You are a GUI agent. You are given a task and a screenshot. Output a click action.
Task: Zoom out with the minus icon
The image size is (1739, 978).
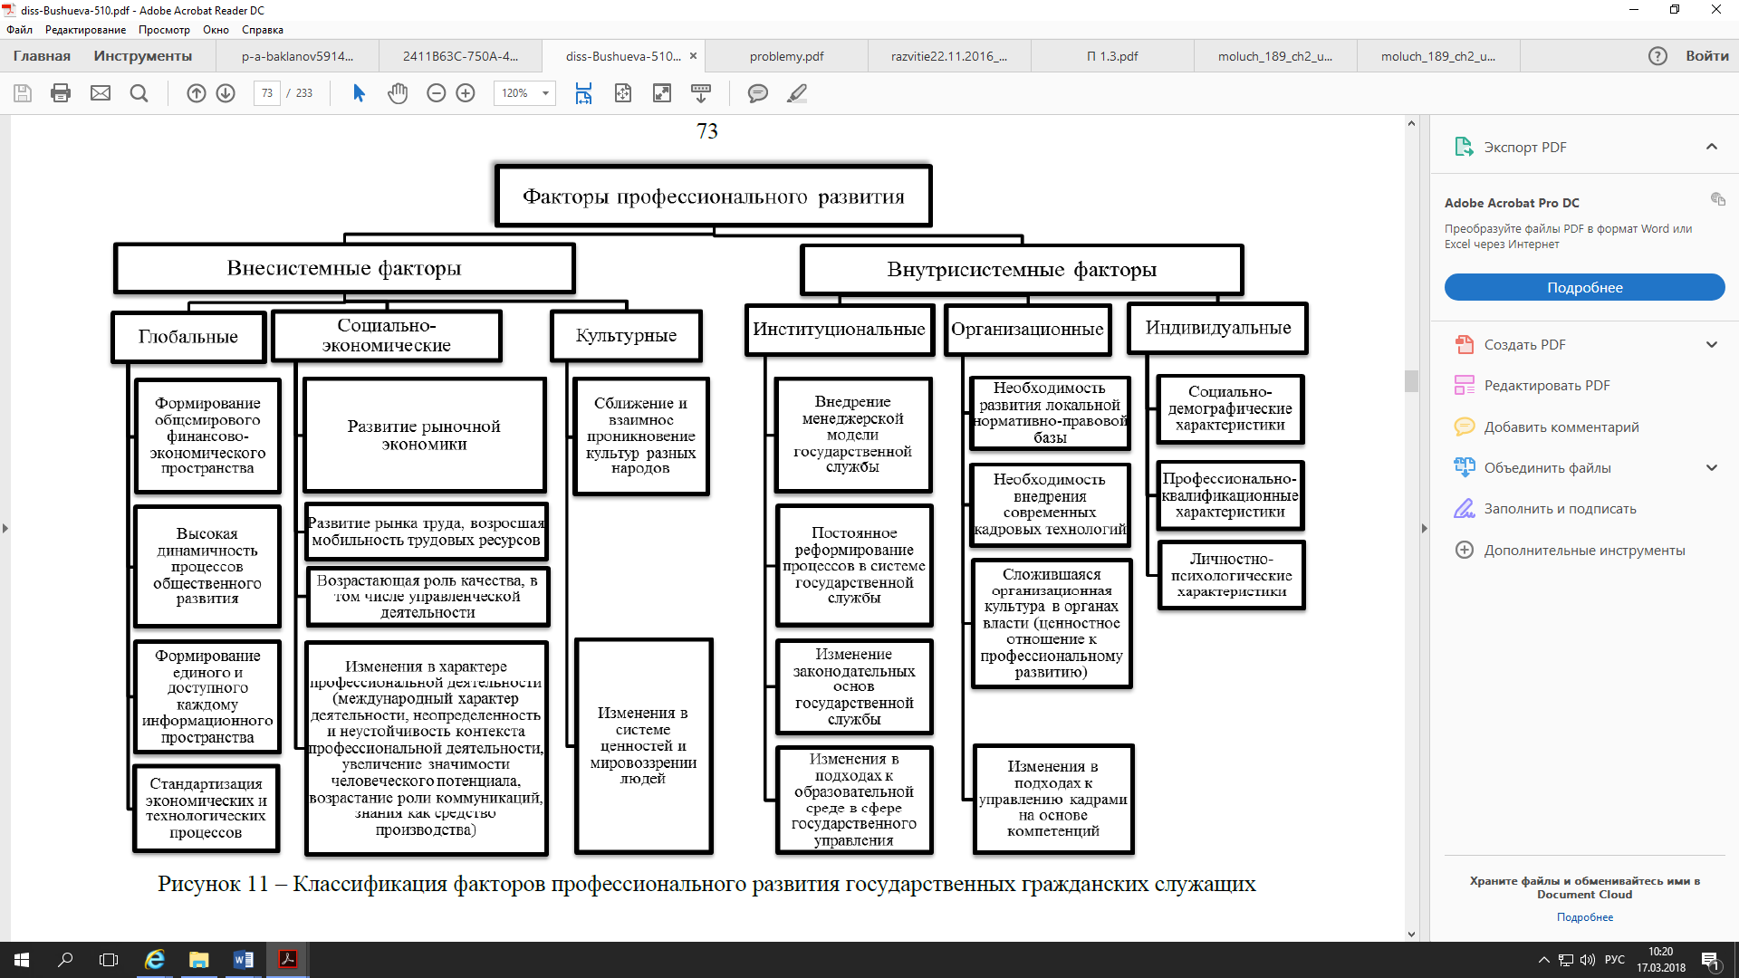tap(437, 93)
